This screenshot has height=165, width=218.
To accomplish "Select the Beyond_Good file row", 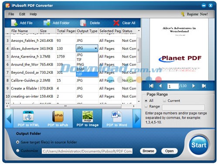I will pos(71,72).
